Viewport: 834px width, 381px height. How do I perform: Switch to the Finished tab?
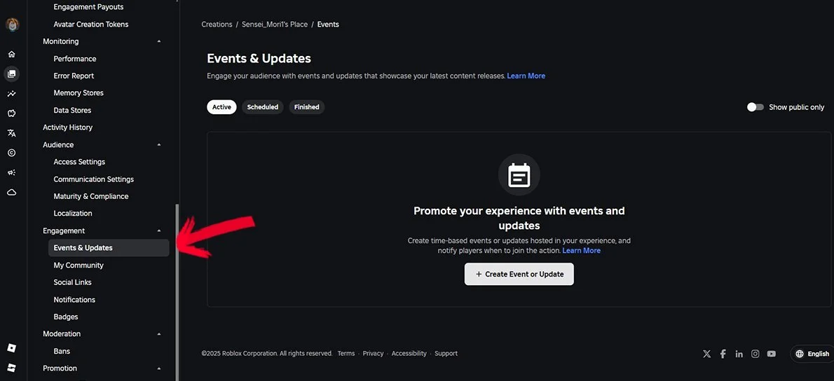[306, 107]
